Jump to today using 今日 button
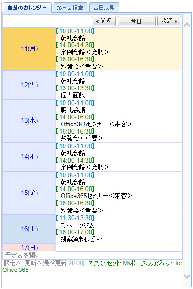193x289 pixels. pos(137,21)
